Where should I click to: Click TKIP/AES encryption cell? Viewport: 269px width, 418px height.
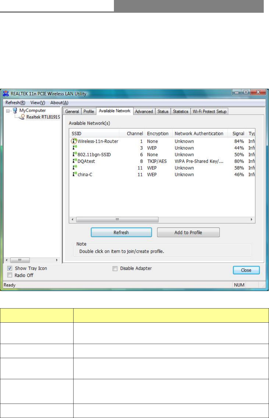click(x=157, y=161)
